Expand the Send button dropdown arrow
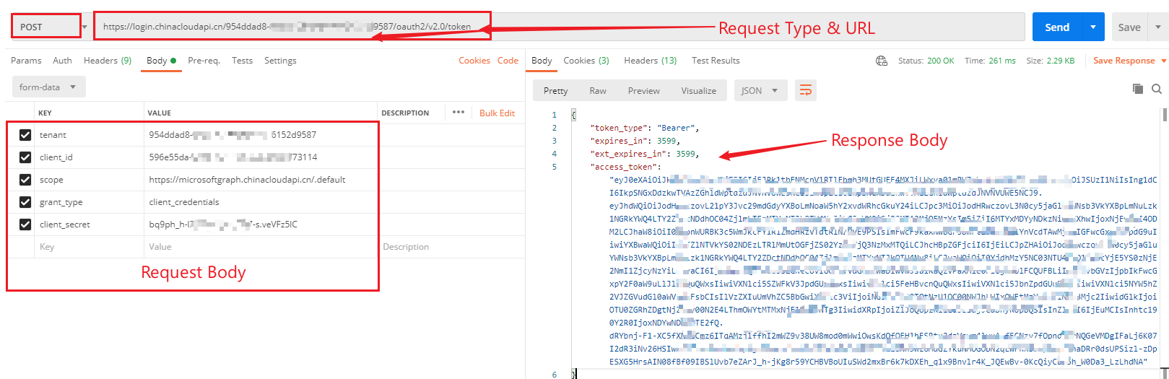Image resolution: width=1169 pixels, height=379 pixels. click(1093, 27)
